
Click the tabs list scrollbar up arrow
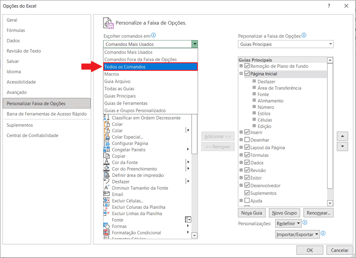(330, 61)
